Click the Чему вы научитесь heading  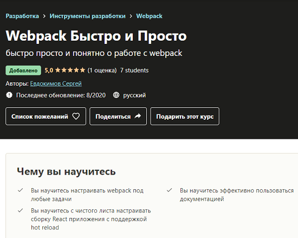[66, 172]
